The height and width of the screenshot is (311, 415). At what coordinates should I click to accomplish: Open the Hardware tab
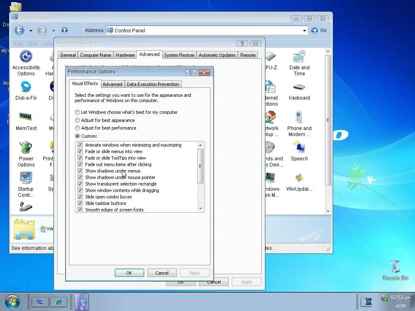(x=125, y=55)
